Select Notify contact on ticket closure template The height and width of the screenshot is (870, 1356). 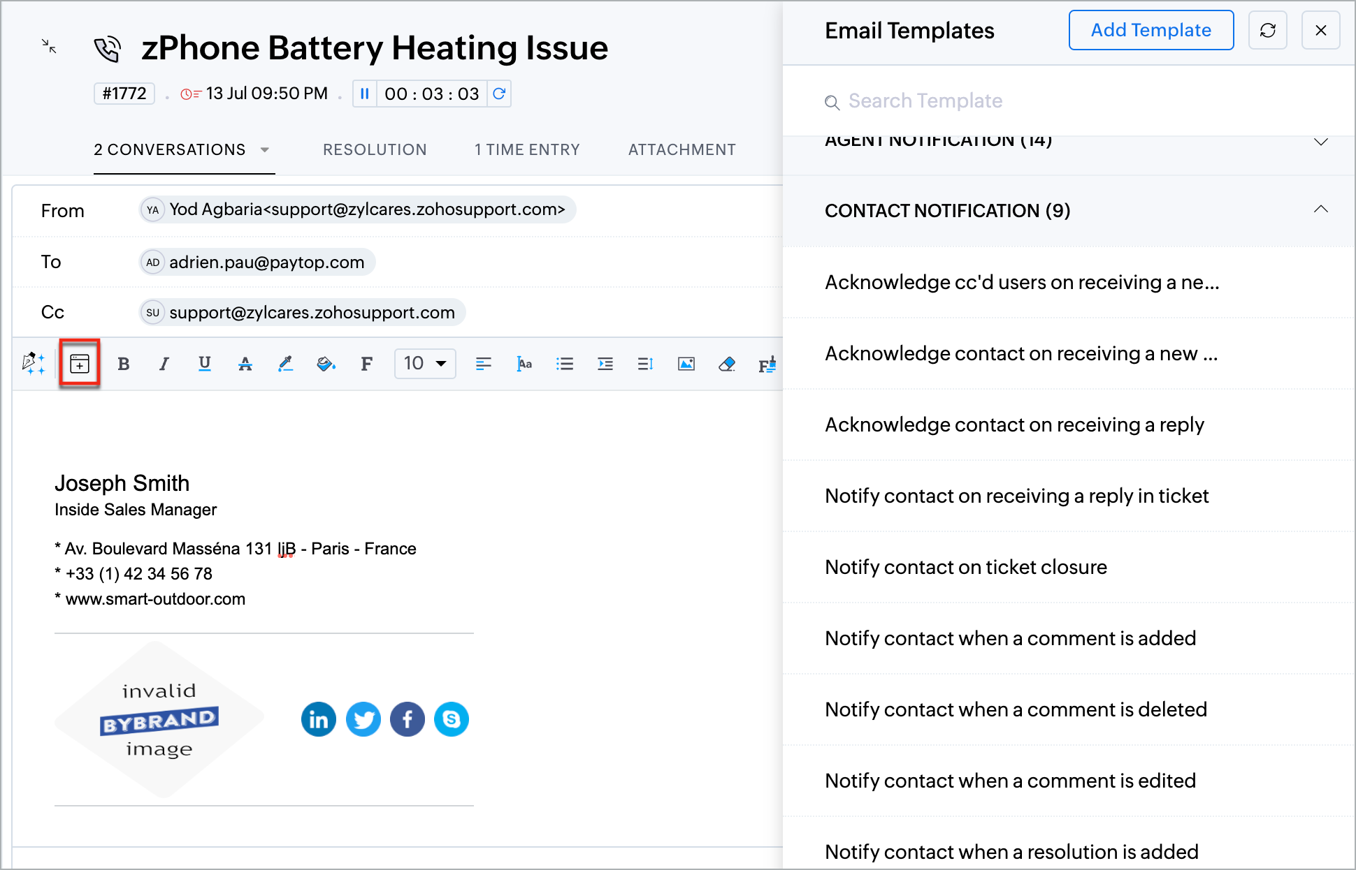pos(966,567)
